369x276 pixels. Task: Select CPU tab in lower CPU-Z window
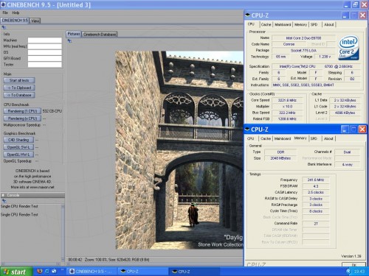point(251,138)
